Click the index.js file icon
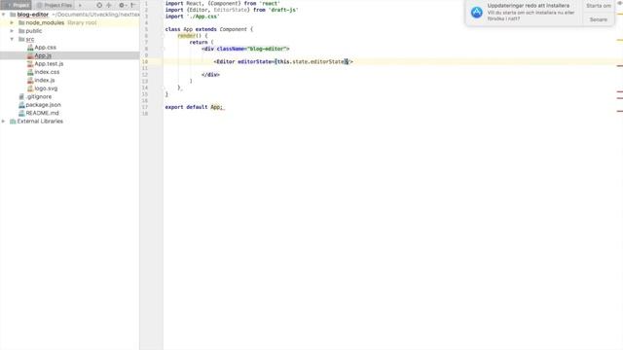Viewport: 623px width, 350px height. [30, 80]
